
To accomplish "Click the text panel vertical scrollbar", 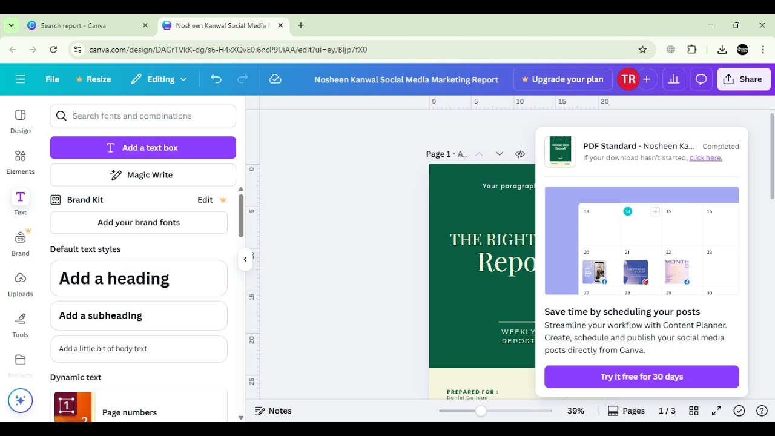I will click(x=240, y=216).
